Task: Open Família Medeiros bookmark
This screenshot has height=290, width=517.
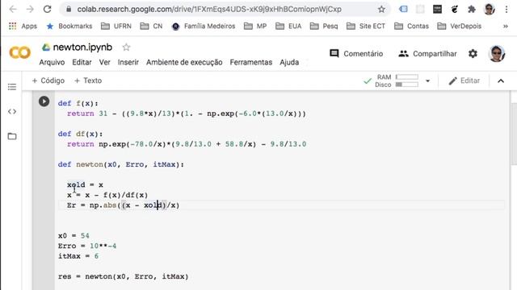Action: (204, 26)
